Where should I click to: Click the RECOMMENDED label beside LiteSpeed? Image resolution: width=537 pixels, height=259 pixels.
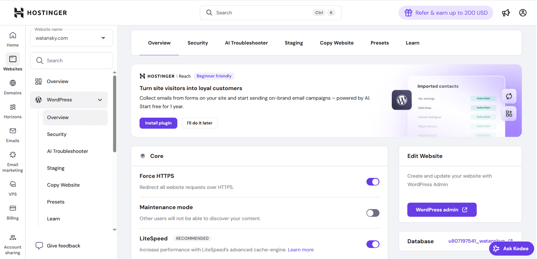click(192, 239)
